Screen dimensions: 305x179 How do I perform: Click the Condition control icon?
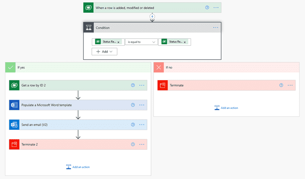(x=88, y=27)
